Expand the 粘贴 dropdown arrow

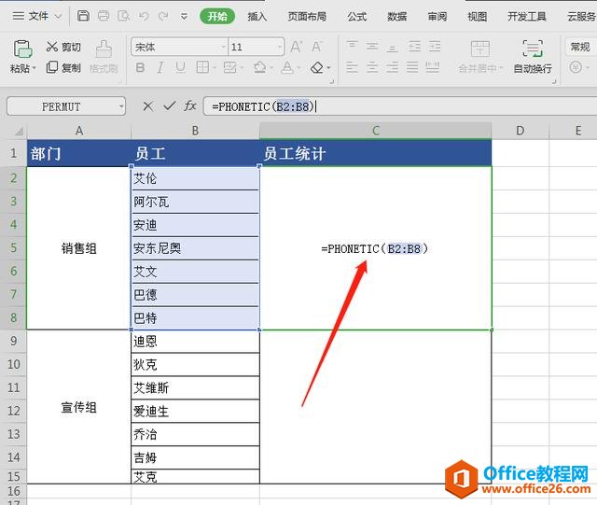(34, 68)
